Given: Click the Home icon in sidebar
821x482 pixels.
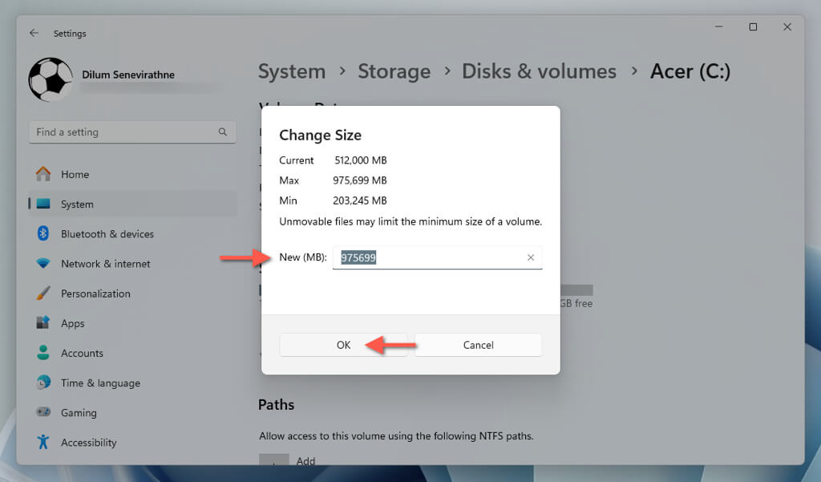Looking at the screenshot, I should 43,174.
